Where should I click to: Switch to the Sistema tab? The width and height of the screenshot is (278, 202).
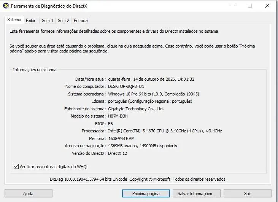pos(14,20)
